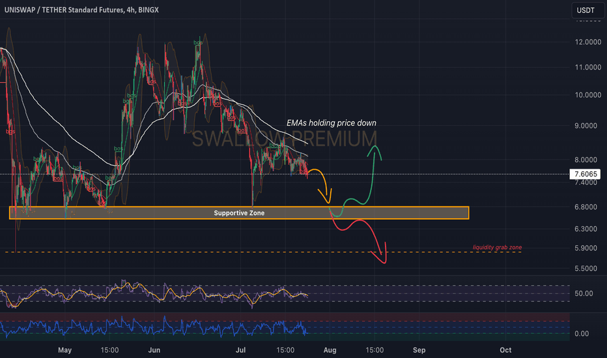Click the Sep date label
This screenshot has height=358, width=607.
(x=419, y=350)
